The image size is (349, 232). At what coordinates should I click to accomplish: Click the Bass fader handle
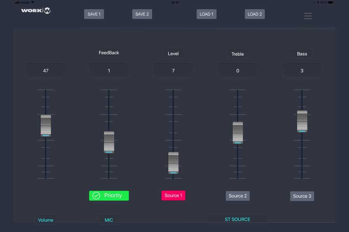pyautogui.click(x=302, y=121)
